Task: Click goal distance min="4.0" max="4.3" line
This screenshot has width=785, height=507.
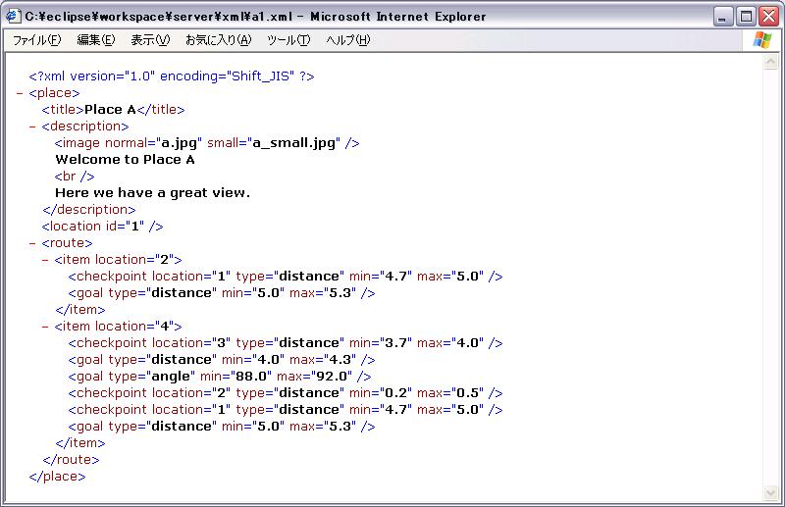Action: tap(222, 360)
